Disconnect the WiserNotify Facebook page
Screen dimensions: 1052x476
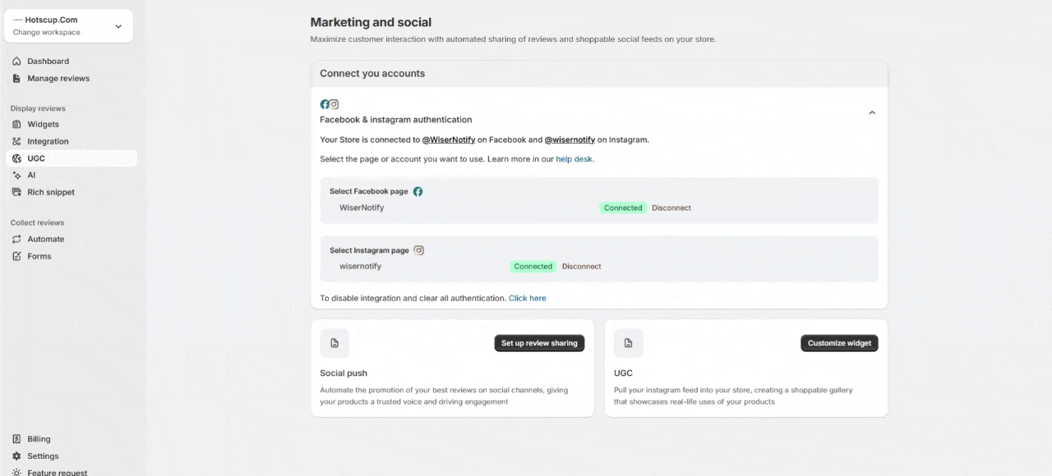click(671, 208)
